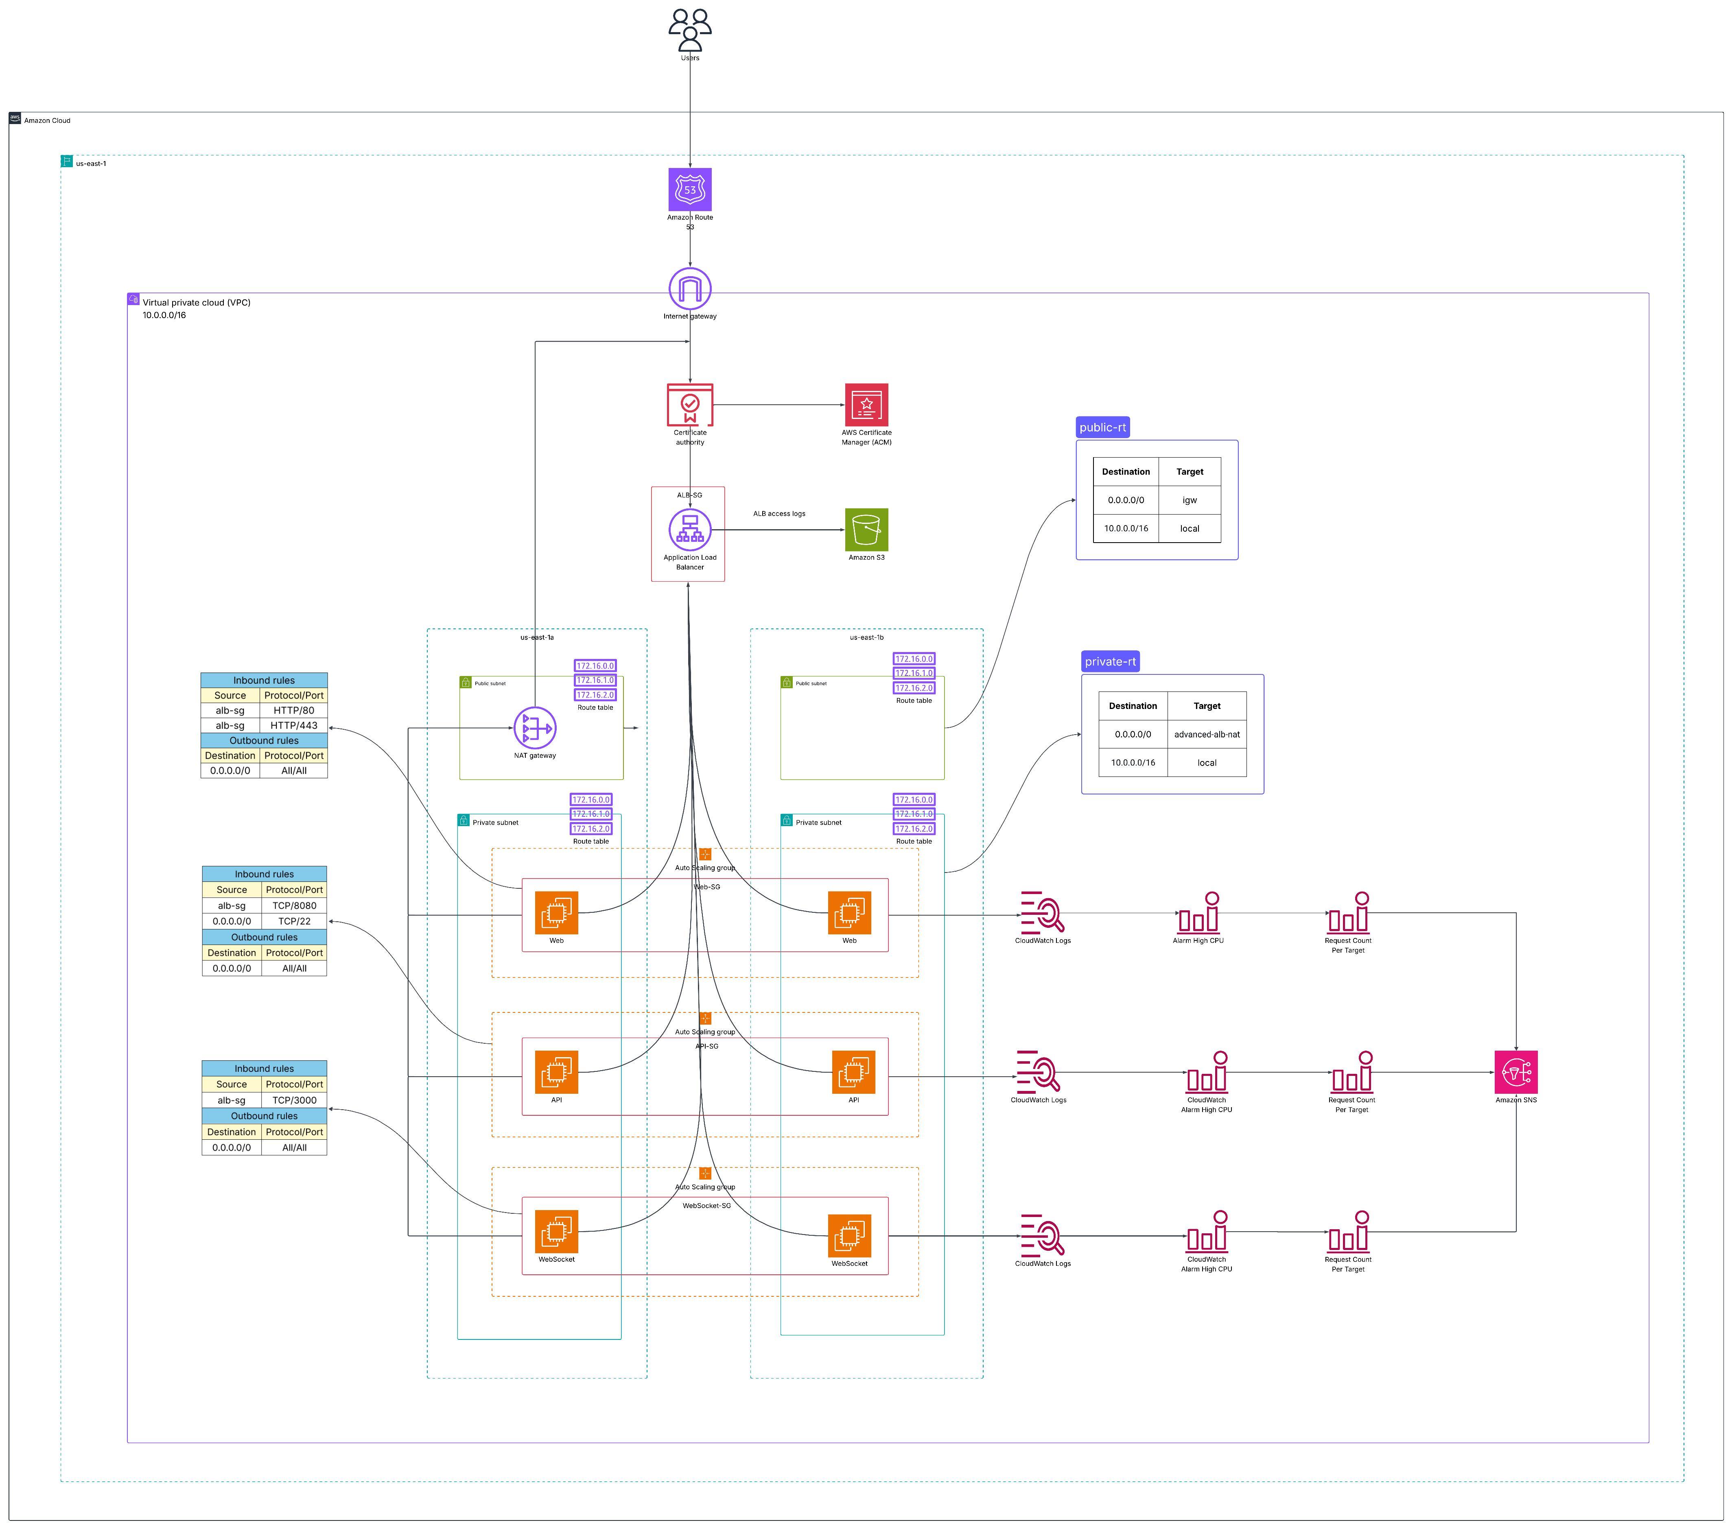Select the Amazon Route 53 icon

pos(690,190)
